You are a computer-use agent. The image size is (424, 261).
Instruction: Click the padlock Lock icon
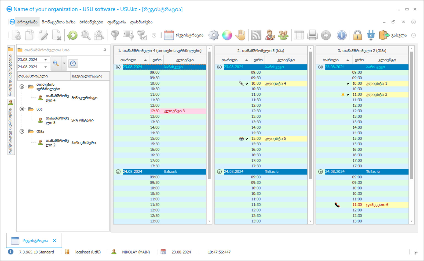tap(357, 35)
